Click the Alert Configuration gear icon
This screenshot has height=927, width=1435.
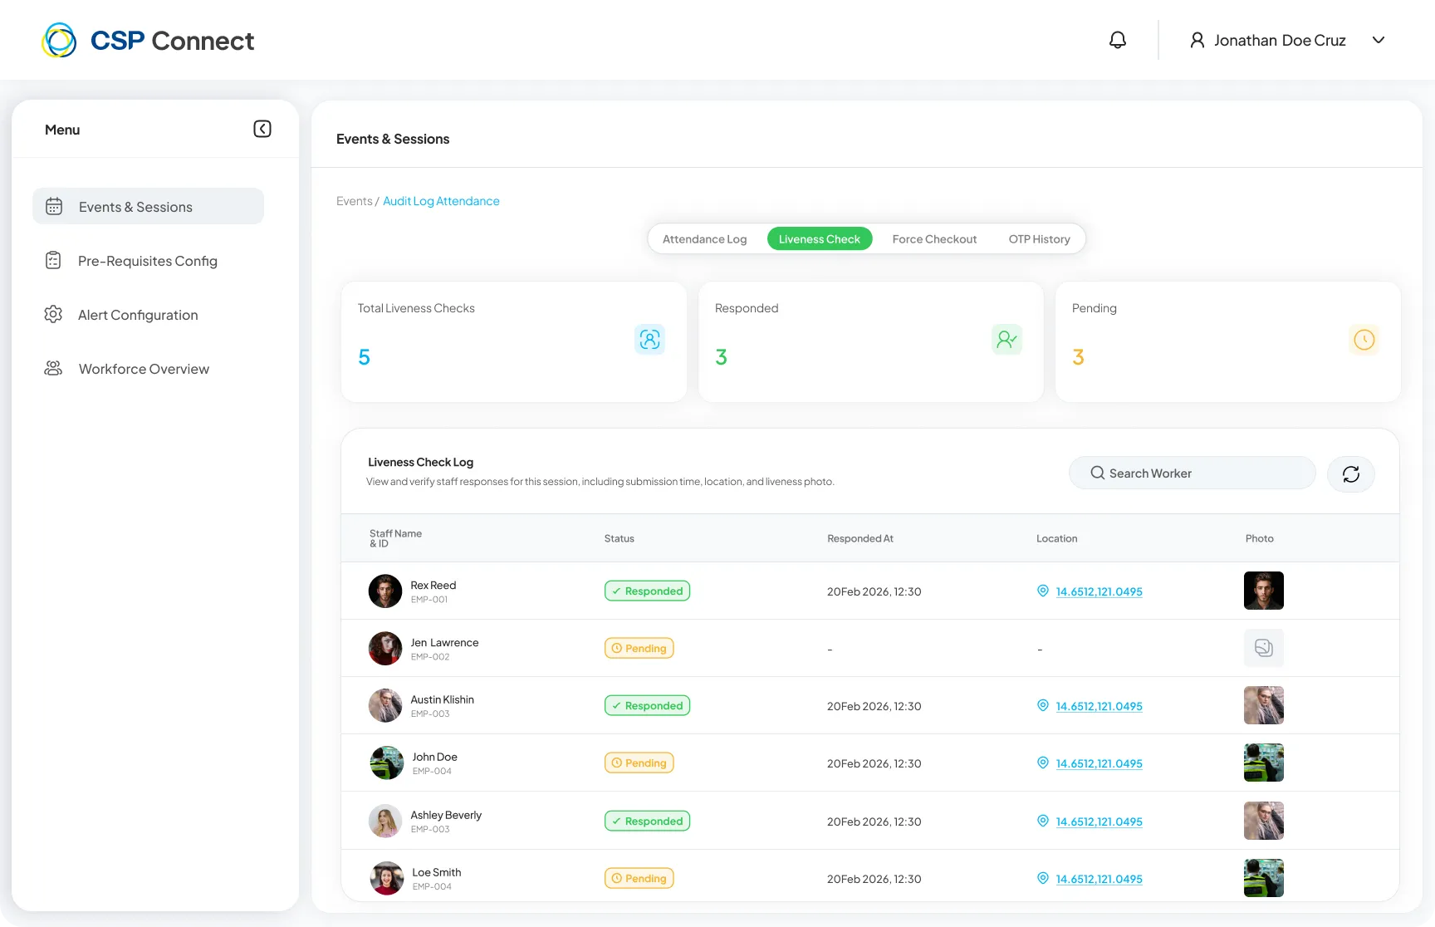(x=53, y=314)
